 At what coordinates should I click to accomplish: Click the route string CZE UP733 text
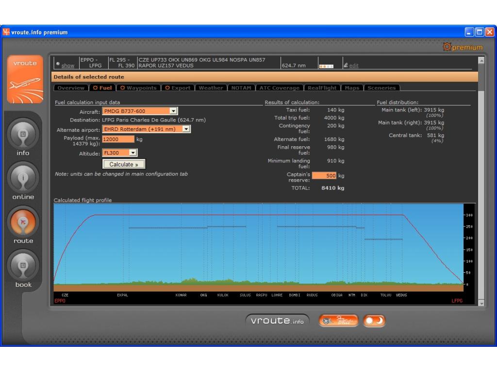click(201, 62)
